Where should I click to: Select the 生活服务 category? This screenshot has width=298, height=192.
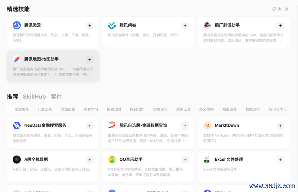22,109
